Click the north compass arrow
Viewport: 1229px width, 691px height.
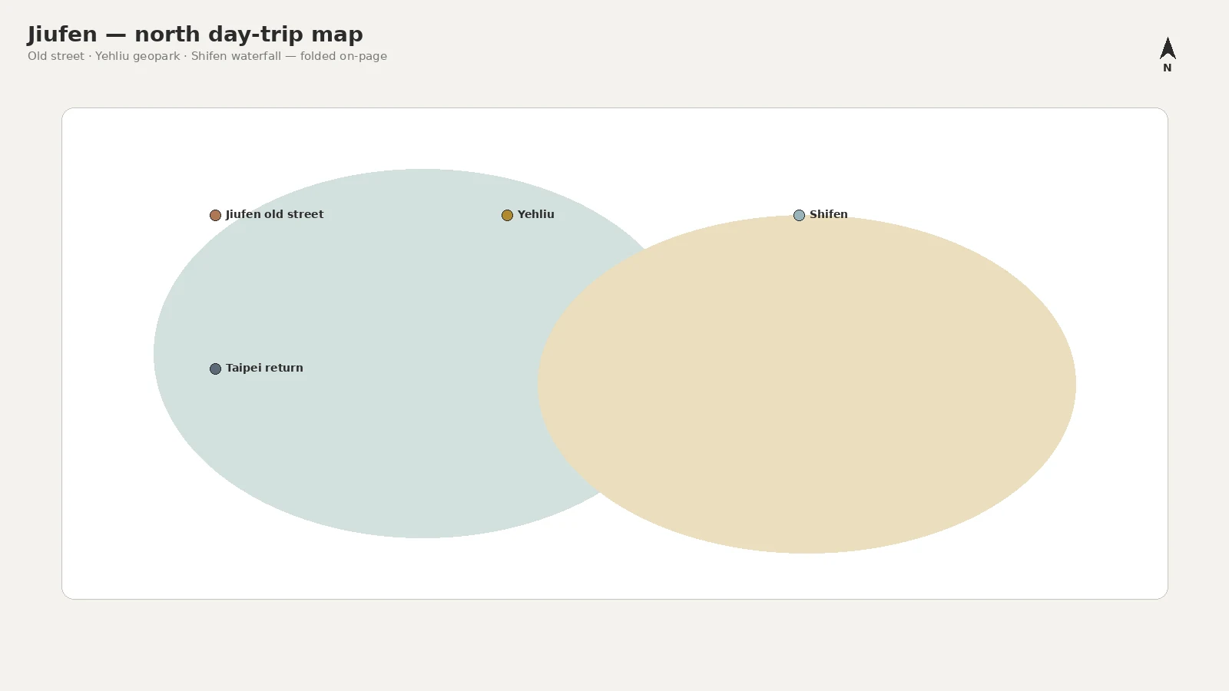[x=1168, y=48]
